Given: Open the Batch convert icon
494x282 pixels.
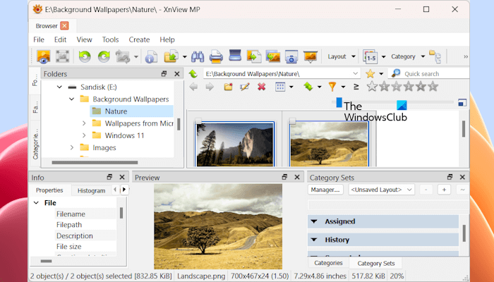Looking at the screenshot, I should (x=273, y=56).
